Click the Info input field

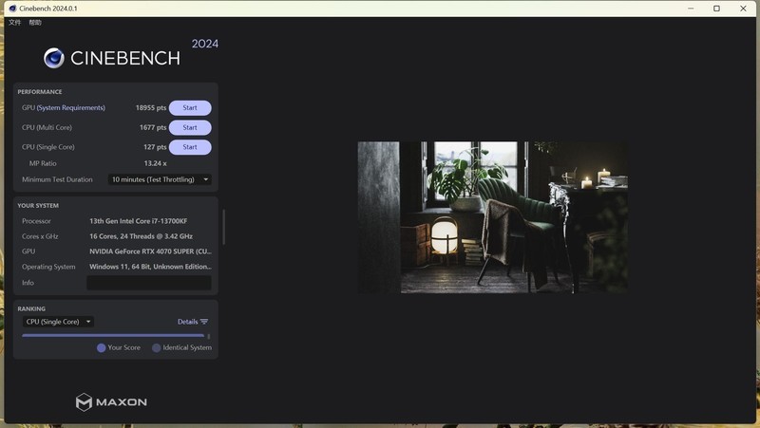tap(149, 283)
